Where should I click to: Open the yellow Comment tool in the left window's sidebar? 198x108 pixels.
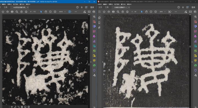click(x=94, y=61)
